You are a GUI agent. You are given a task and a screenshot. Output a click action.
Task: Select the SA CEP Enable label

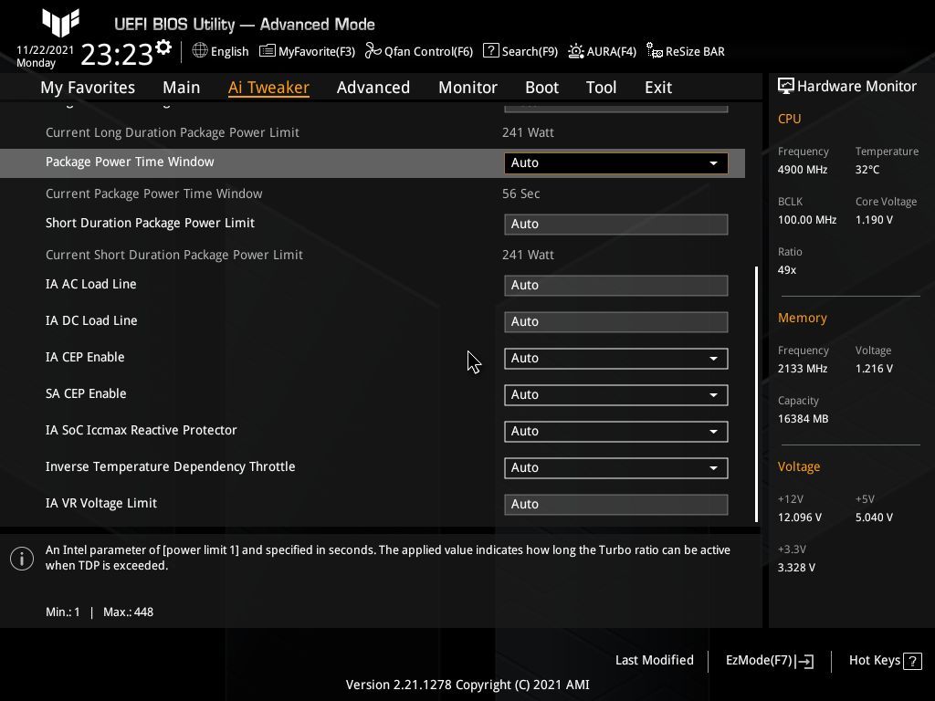tap(85, 393)
